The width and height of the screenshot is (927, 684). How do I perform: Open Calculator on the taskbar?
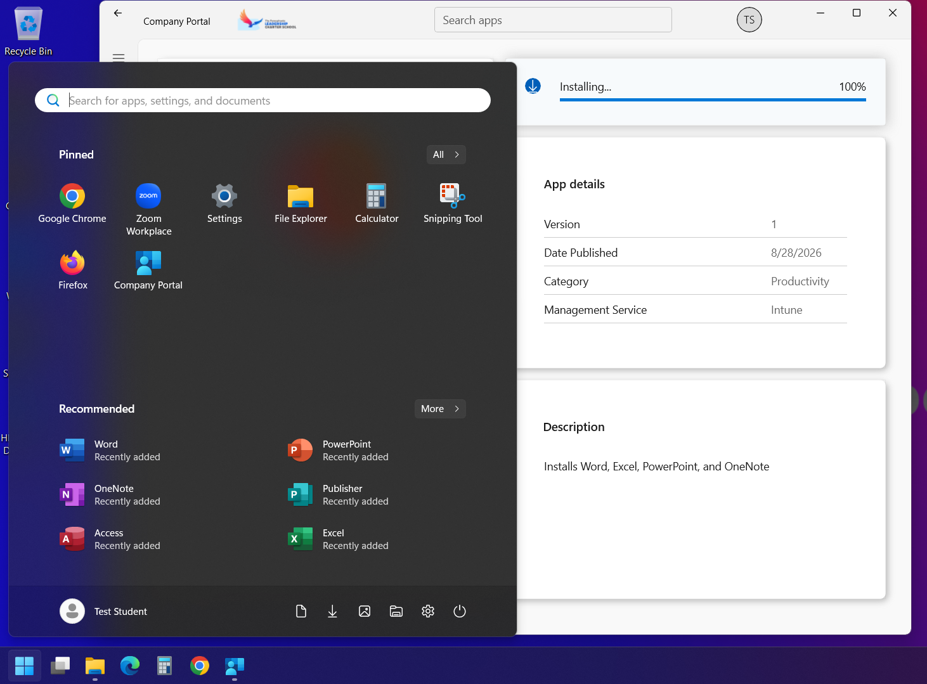[165, 666]
